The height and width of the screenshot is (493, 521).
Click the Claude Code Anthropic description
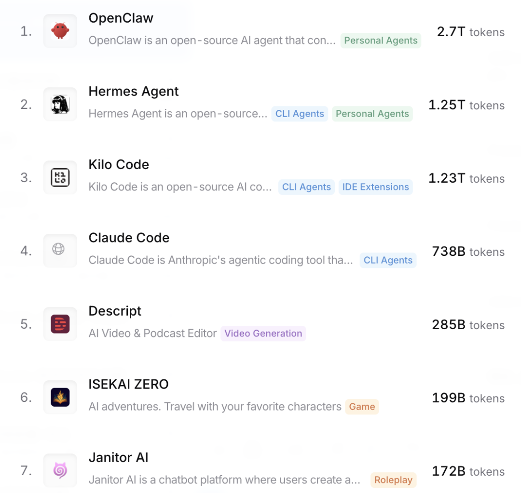pyautogui.click(x=220, y=260)
